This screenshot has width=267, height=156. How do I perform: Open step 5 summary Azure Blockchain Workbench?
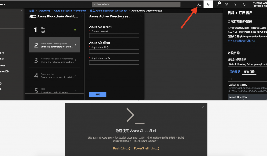click(x=54, y=88)
